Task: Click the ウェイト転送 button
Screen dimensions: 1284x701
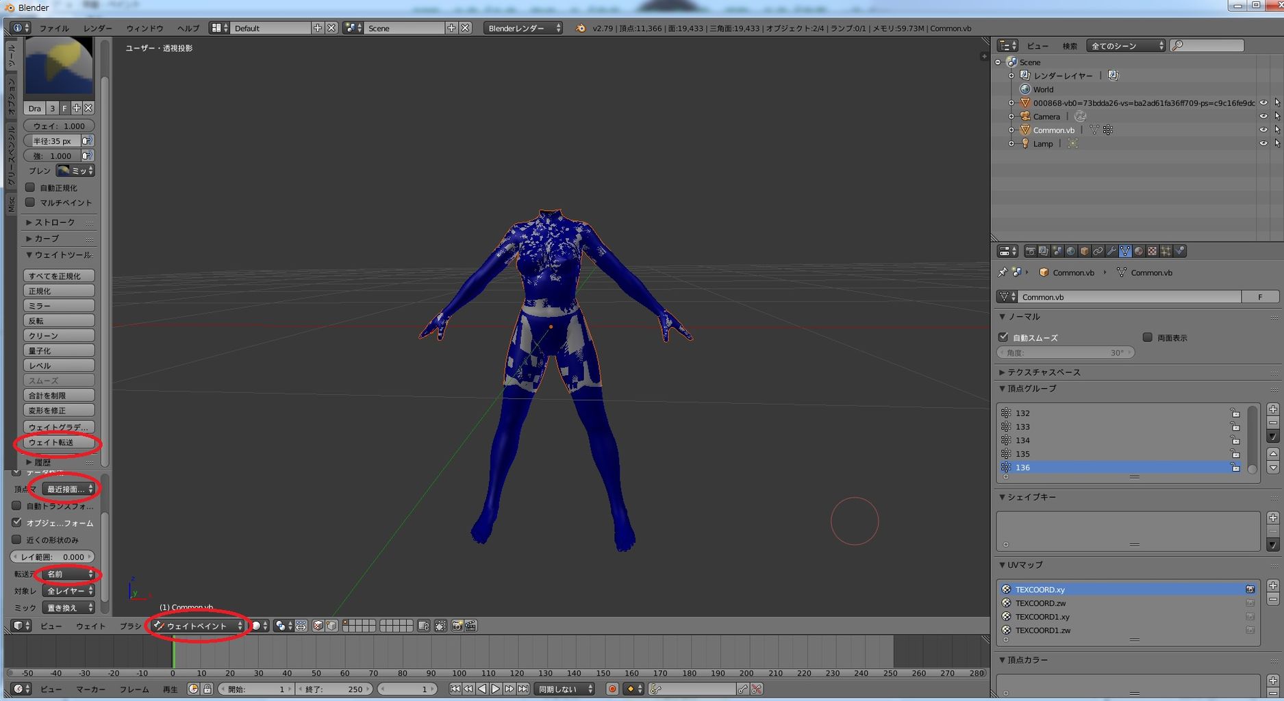Action: 59,443
